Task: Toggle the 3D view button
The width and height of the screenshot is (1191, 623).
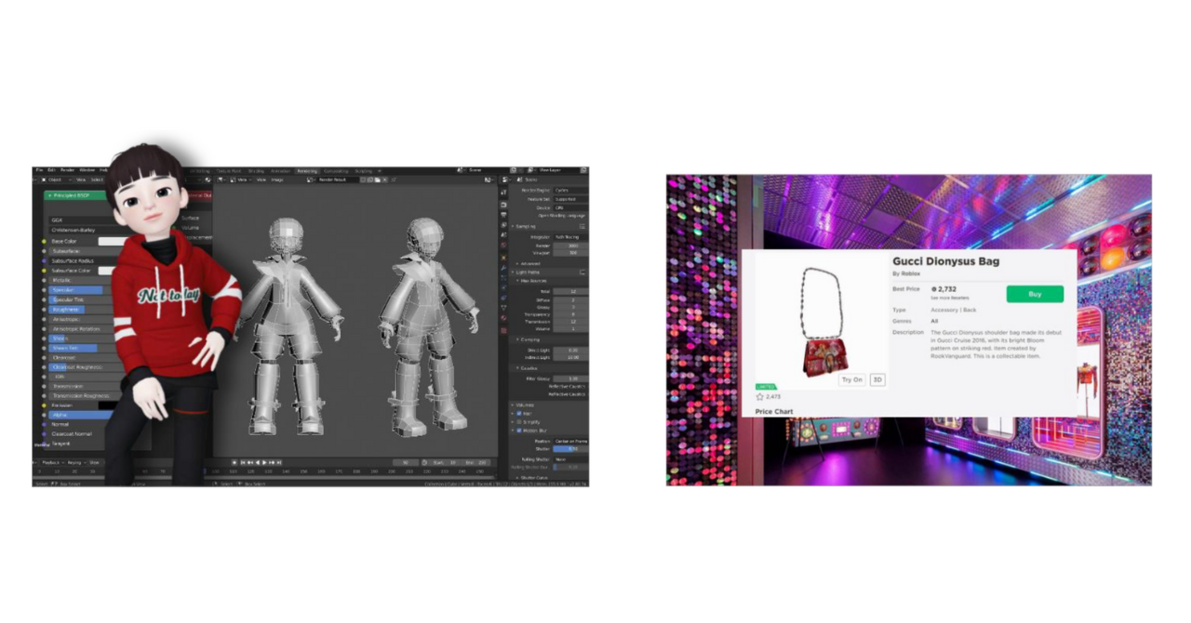Action: tap(877, 379)
